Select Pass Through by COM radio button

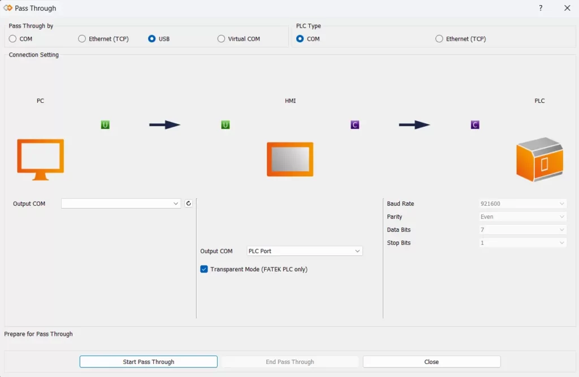click(13, 39)
